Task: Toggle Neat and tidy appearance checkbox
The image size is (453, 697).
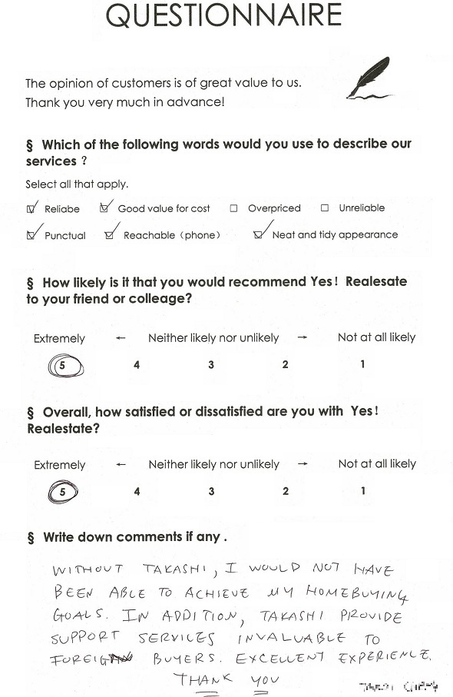Action: coord(258,234)
